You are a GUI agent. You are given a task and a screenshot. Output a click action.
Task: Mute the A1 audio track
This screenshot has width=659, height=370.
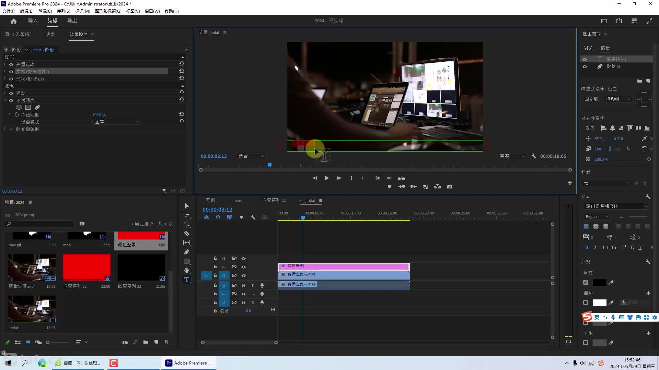[x=243, y=285]
